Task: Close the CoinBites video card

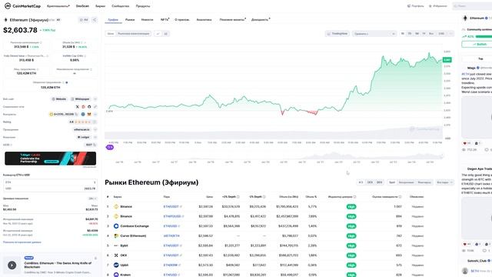Action: [x=95, y=259]
